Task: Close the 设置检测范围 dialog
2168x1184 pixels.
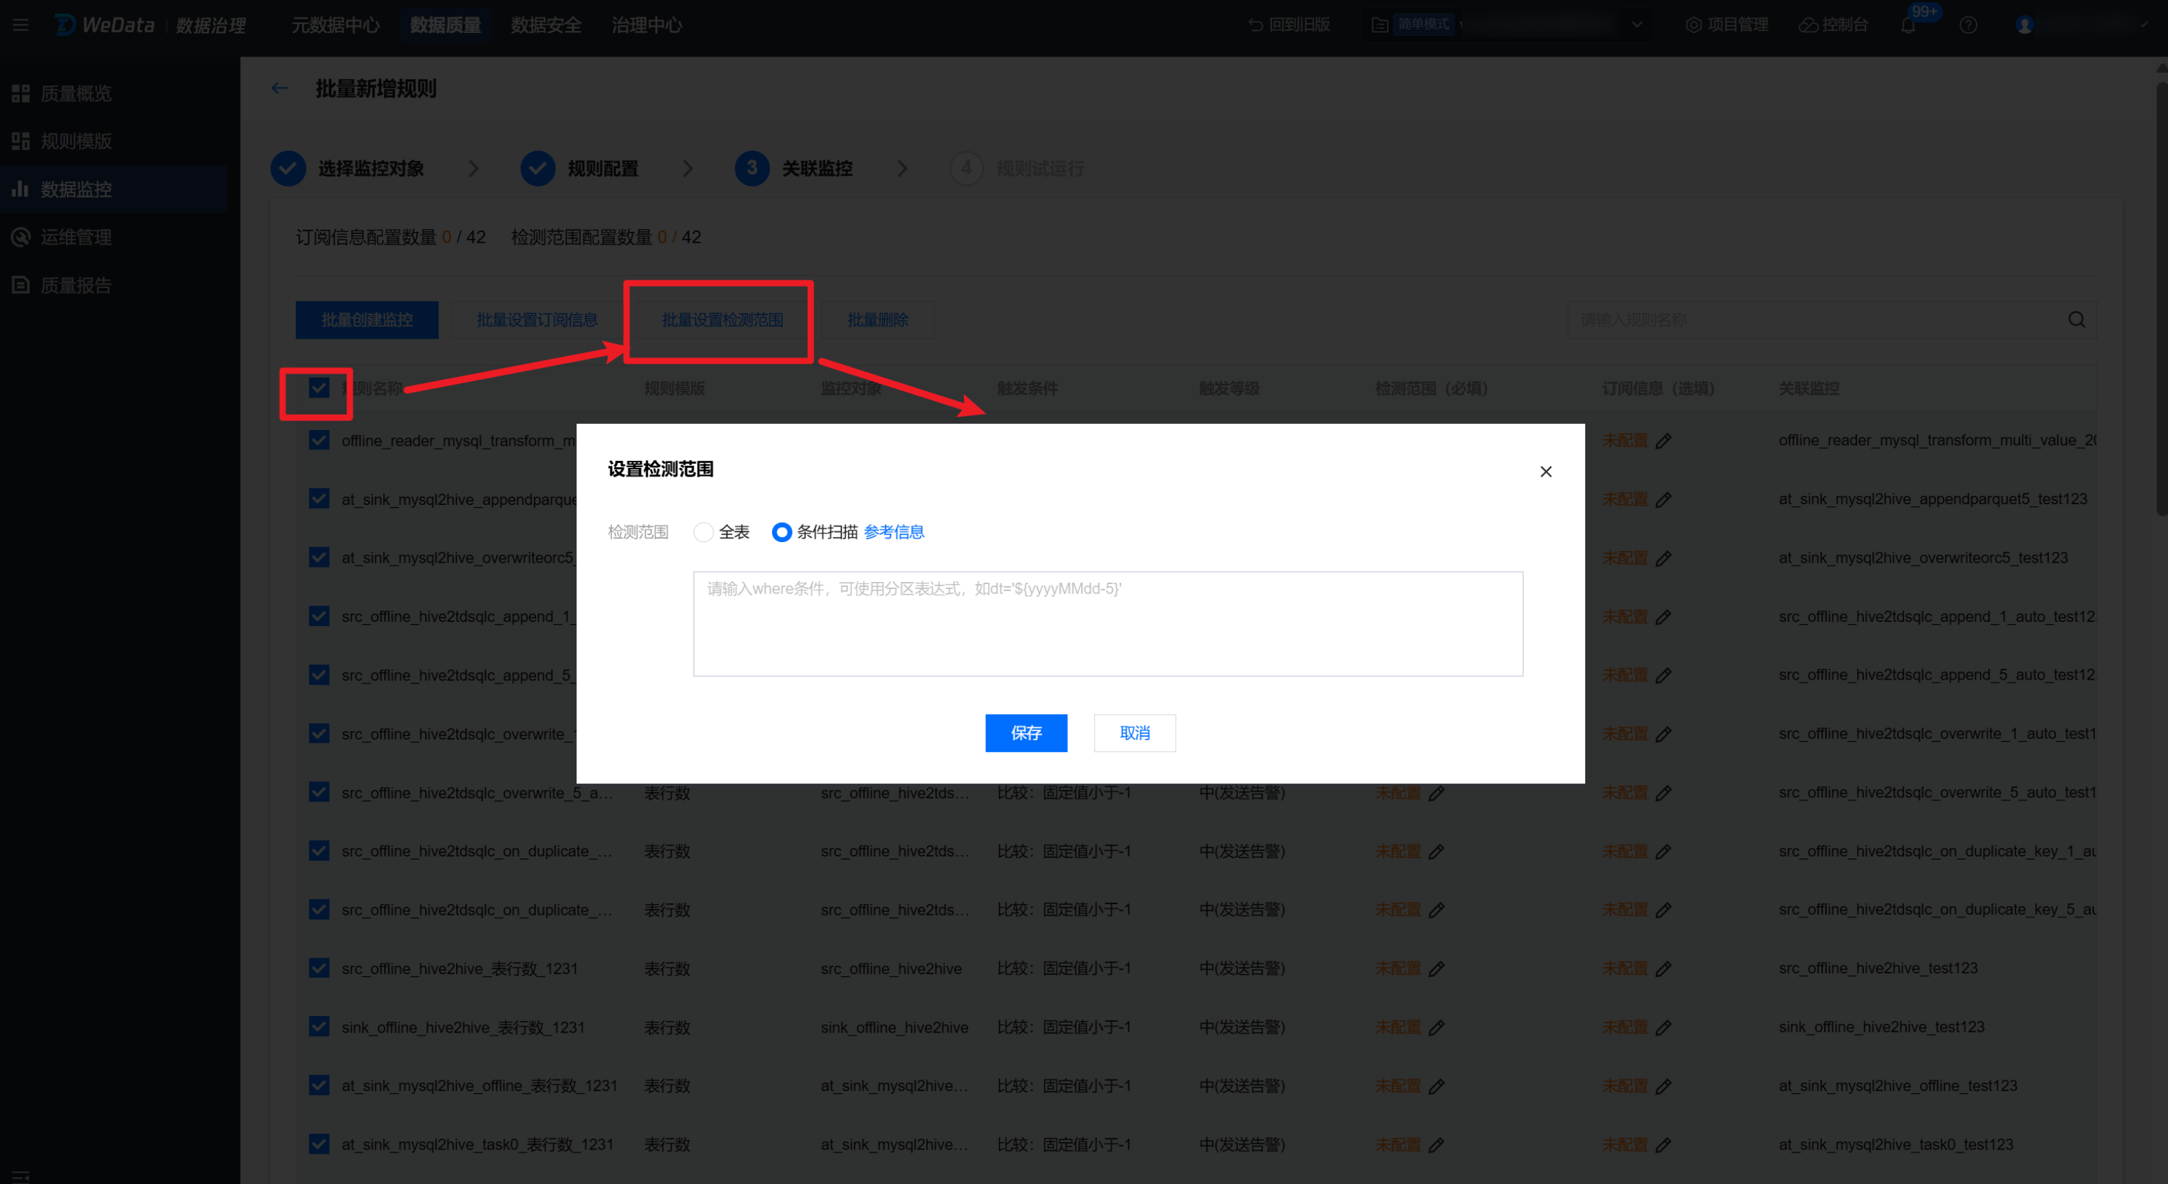Action: coord(1546,471)
